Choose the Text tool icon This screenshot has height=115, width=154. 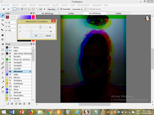[3, 73]
